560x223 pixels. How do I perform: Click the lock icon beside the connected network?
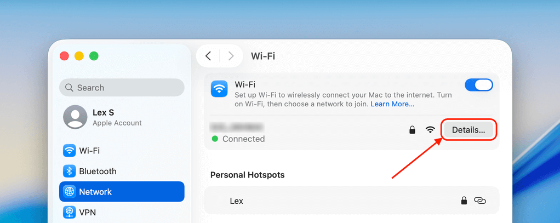tap(412, 130)
